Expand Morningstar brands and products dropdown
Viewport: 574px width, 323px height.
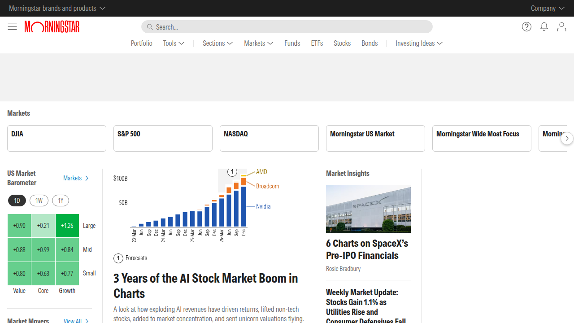point(57,8)
